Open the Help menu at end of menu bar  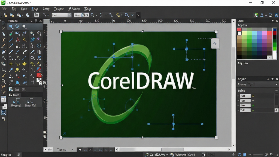[x=87, y=9]
